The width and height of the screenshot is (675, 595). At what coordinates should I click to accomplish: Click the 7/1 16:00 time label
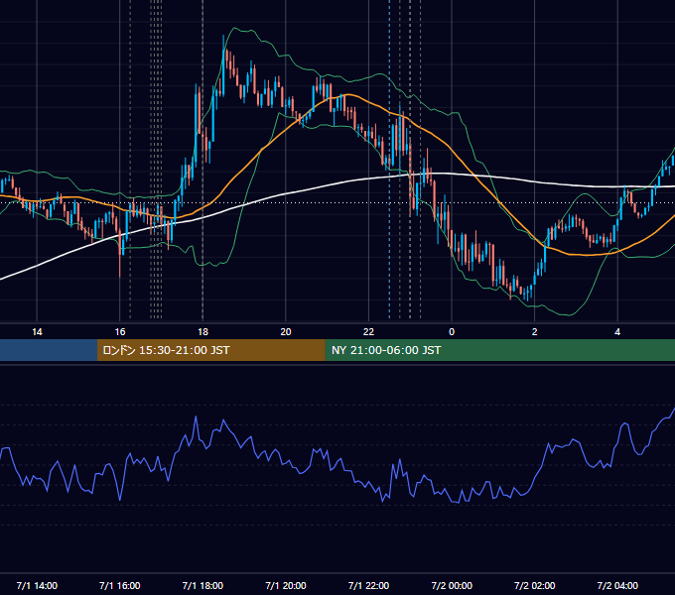[120, 585]
